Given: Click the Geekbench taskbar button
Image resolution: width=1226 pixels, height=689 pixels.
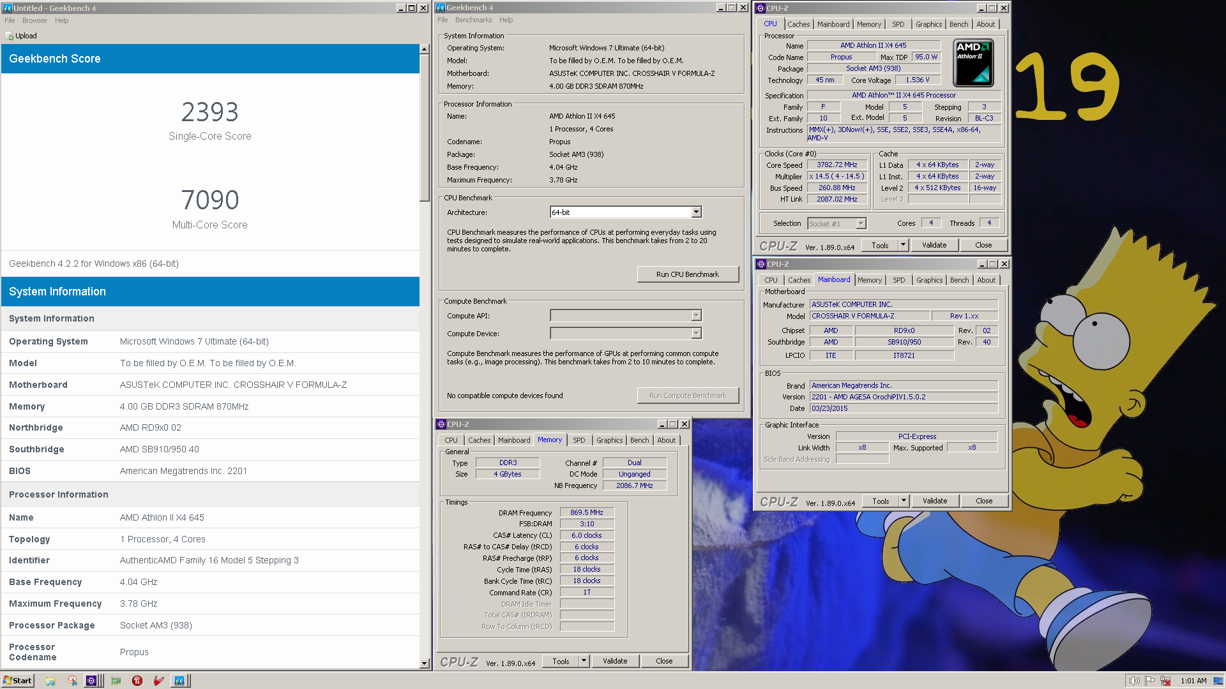Looking at the screenshot, I should click(179, 681).
